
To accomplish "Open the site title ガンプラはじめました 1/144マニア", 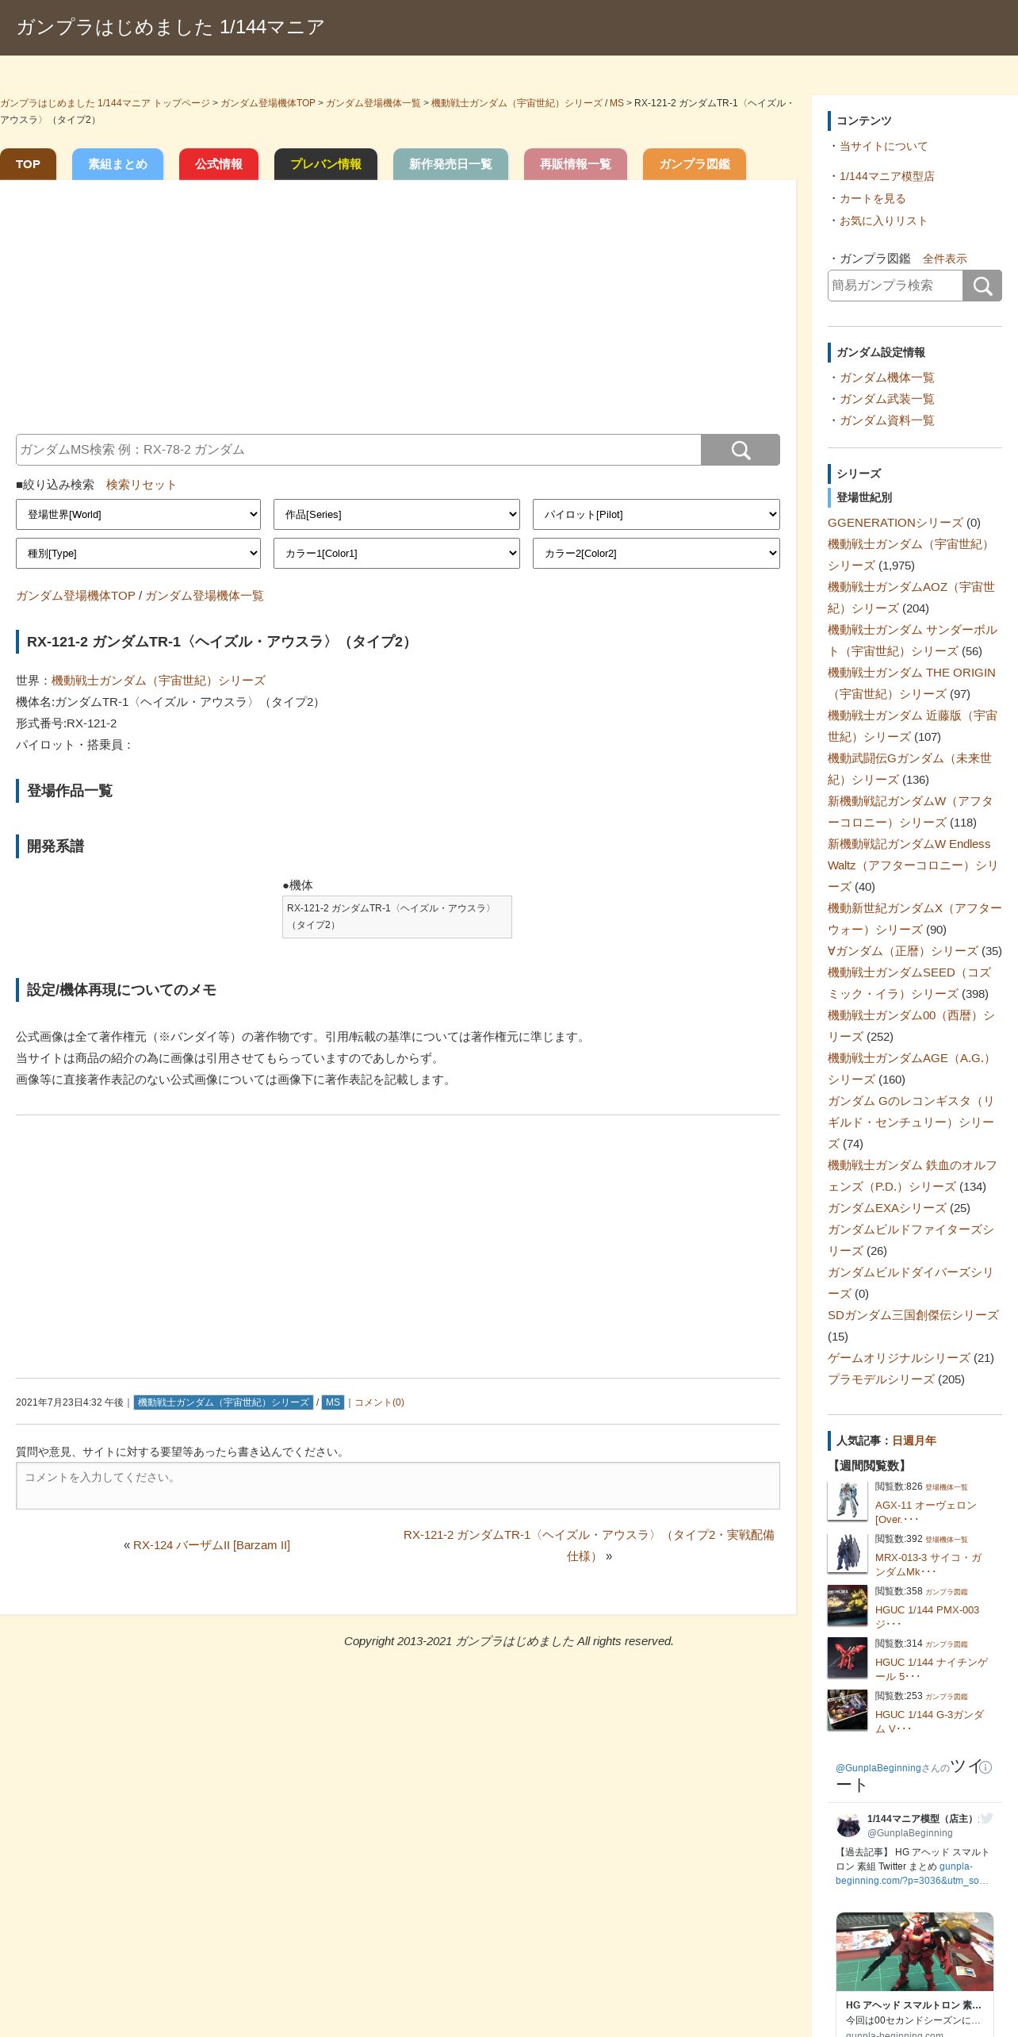I will 170,27.
